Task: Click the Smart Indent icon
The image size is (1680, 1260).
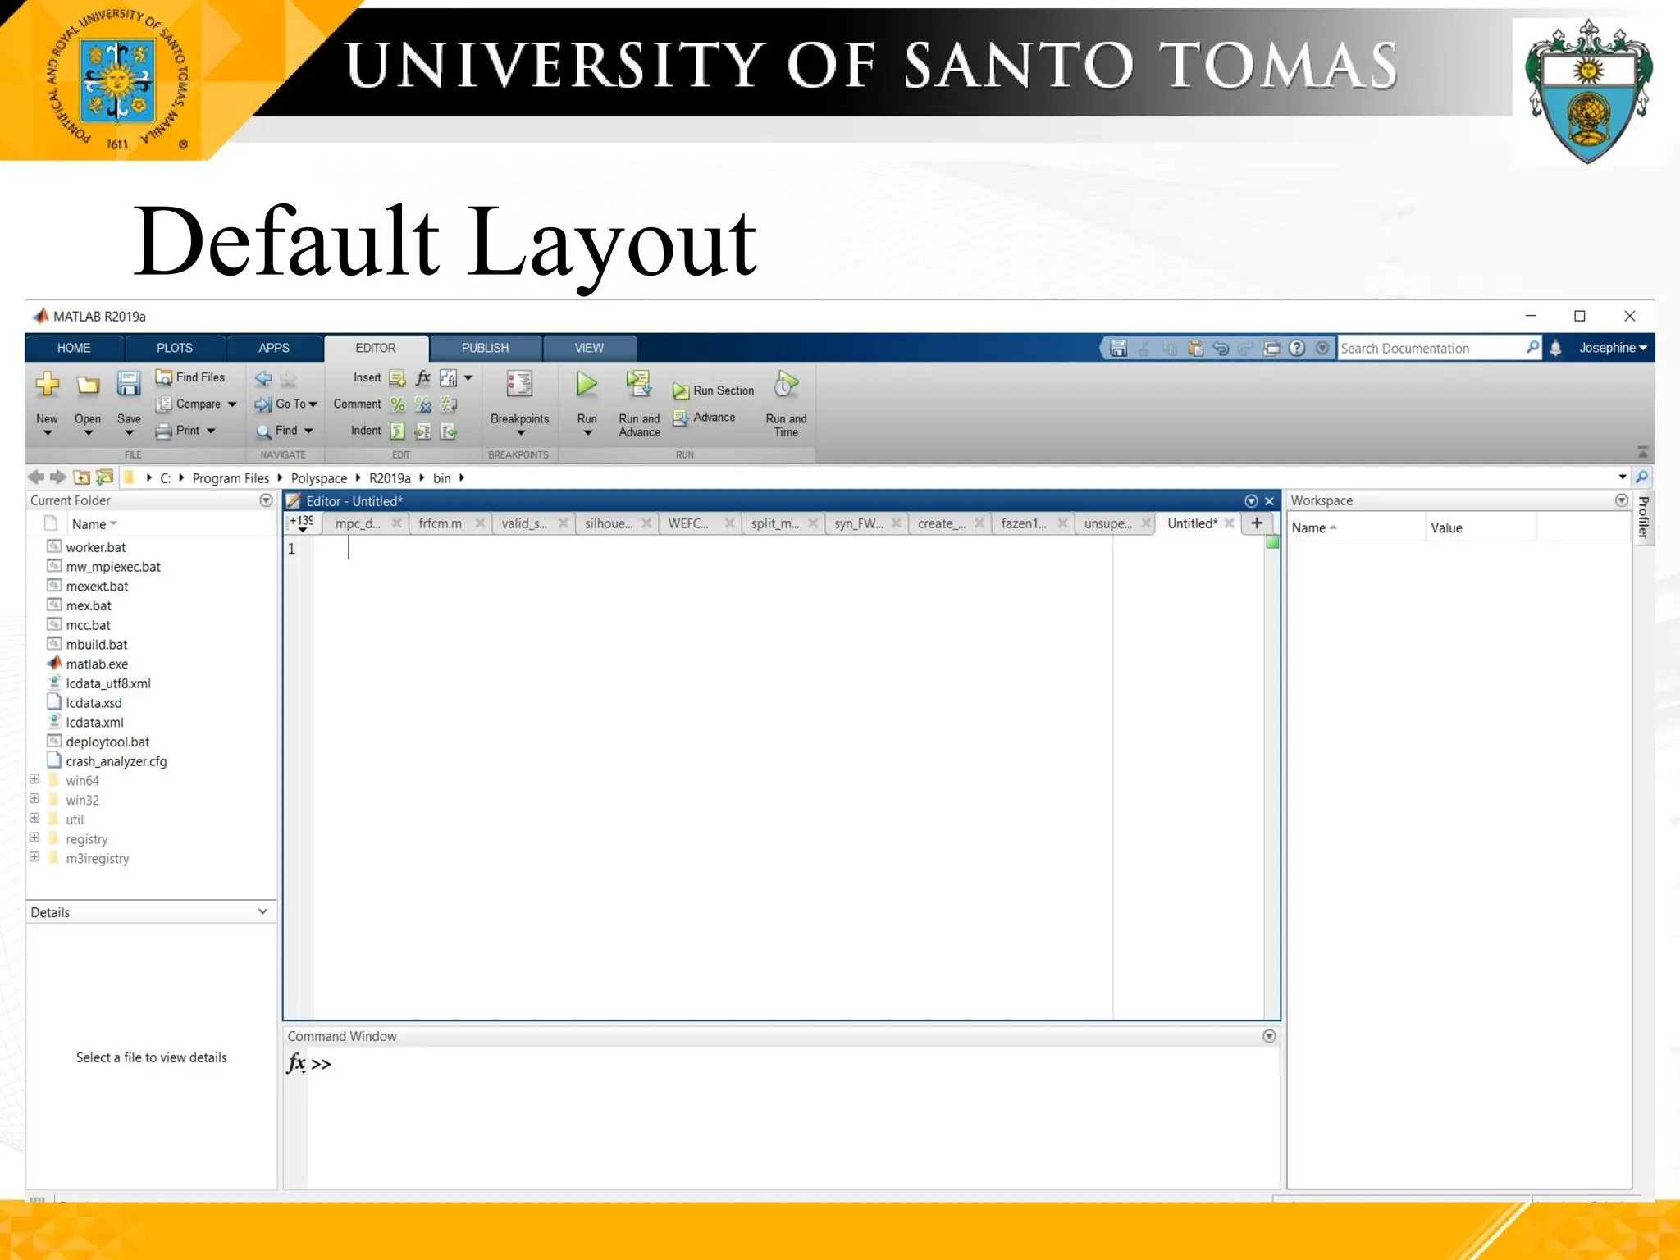Action: (x=398, y=431)
